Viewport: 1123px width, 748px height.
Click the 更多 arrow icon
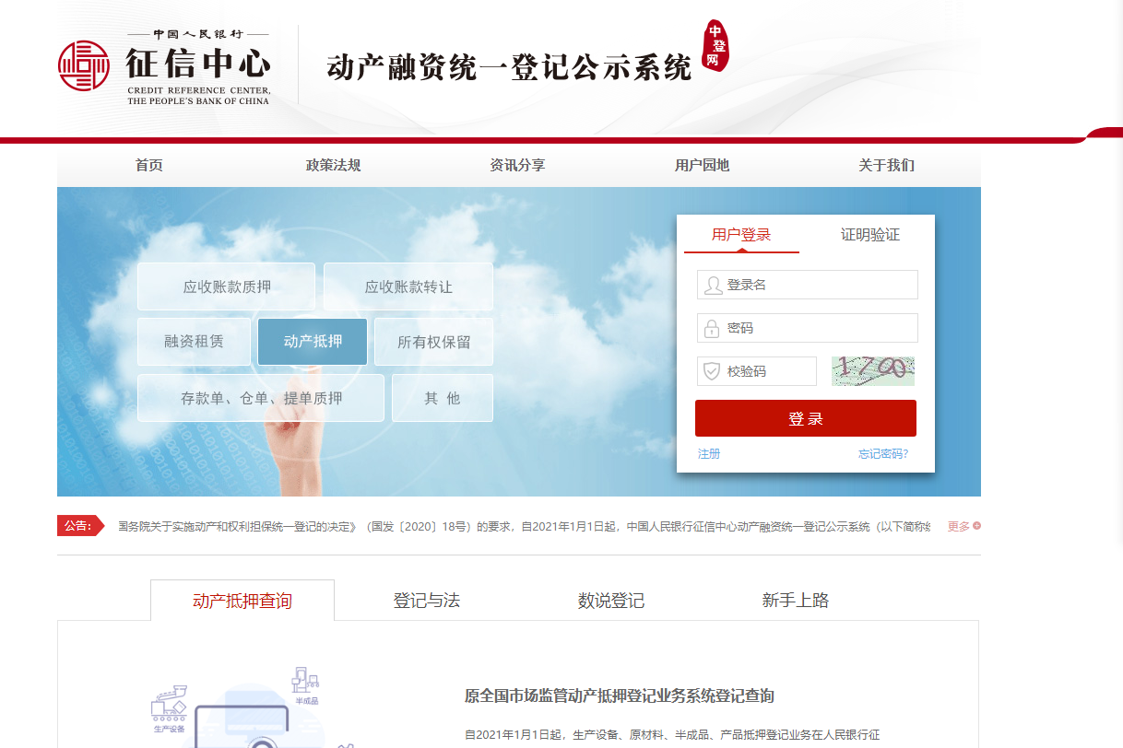pyautogui.click(x=976, y=526)
